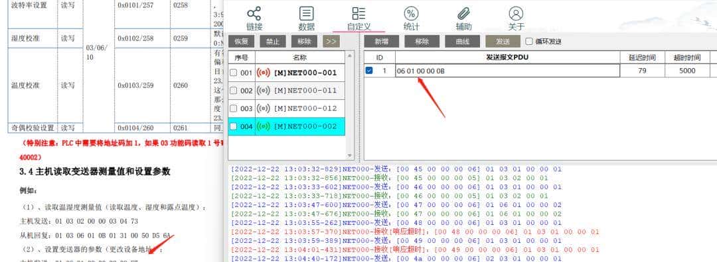717x262 pixels.
Task: Click the 名称 column header
Action: [299, 58]
